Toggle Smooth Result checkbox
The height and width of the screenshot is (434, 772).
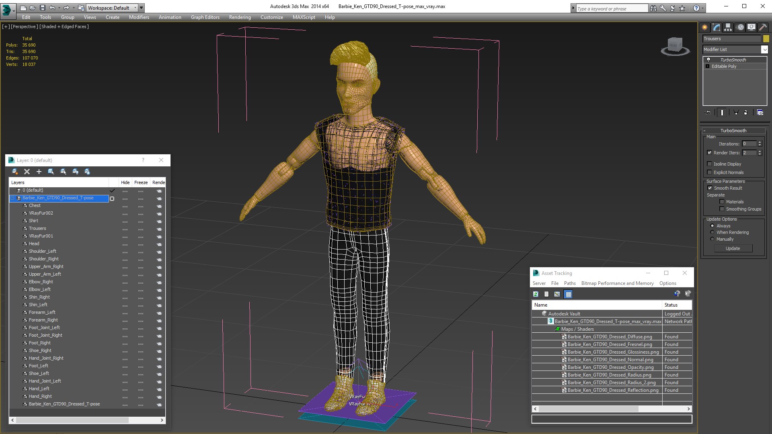[710, 188]
